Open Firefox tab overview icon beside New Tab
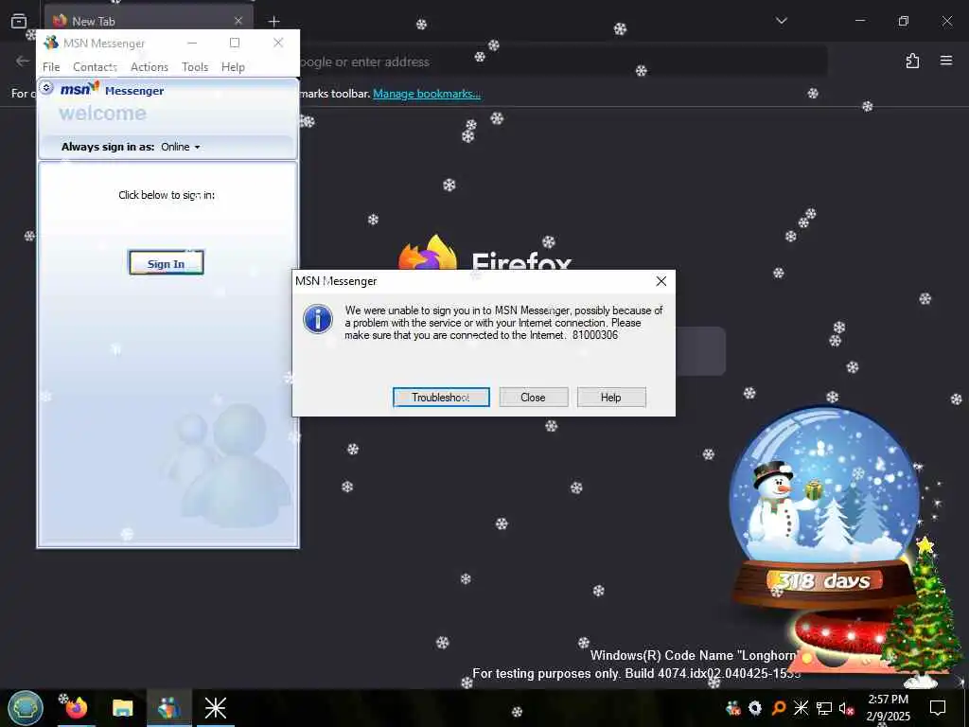 click(x=19, y=21)
